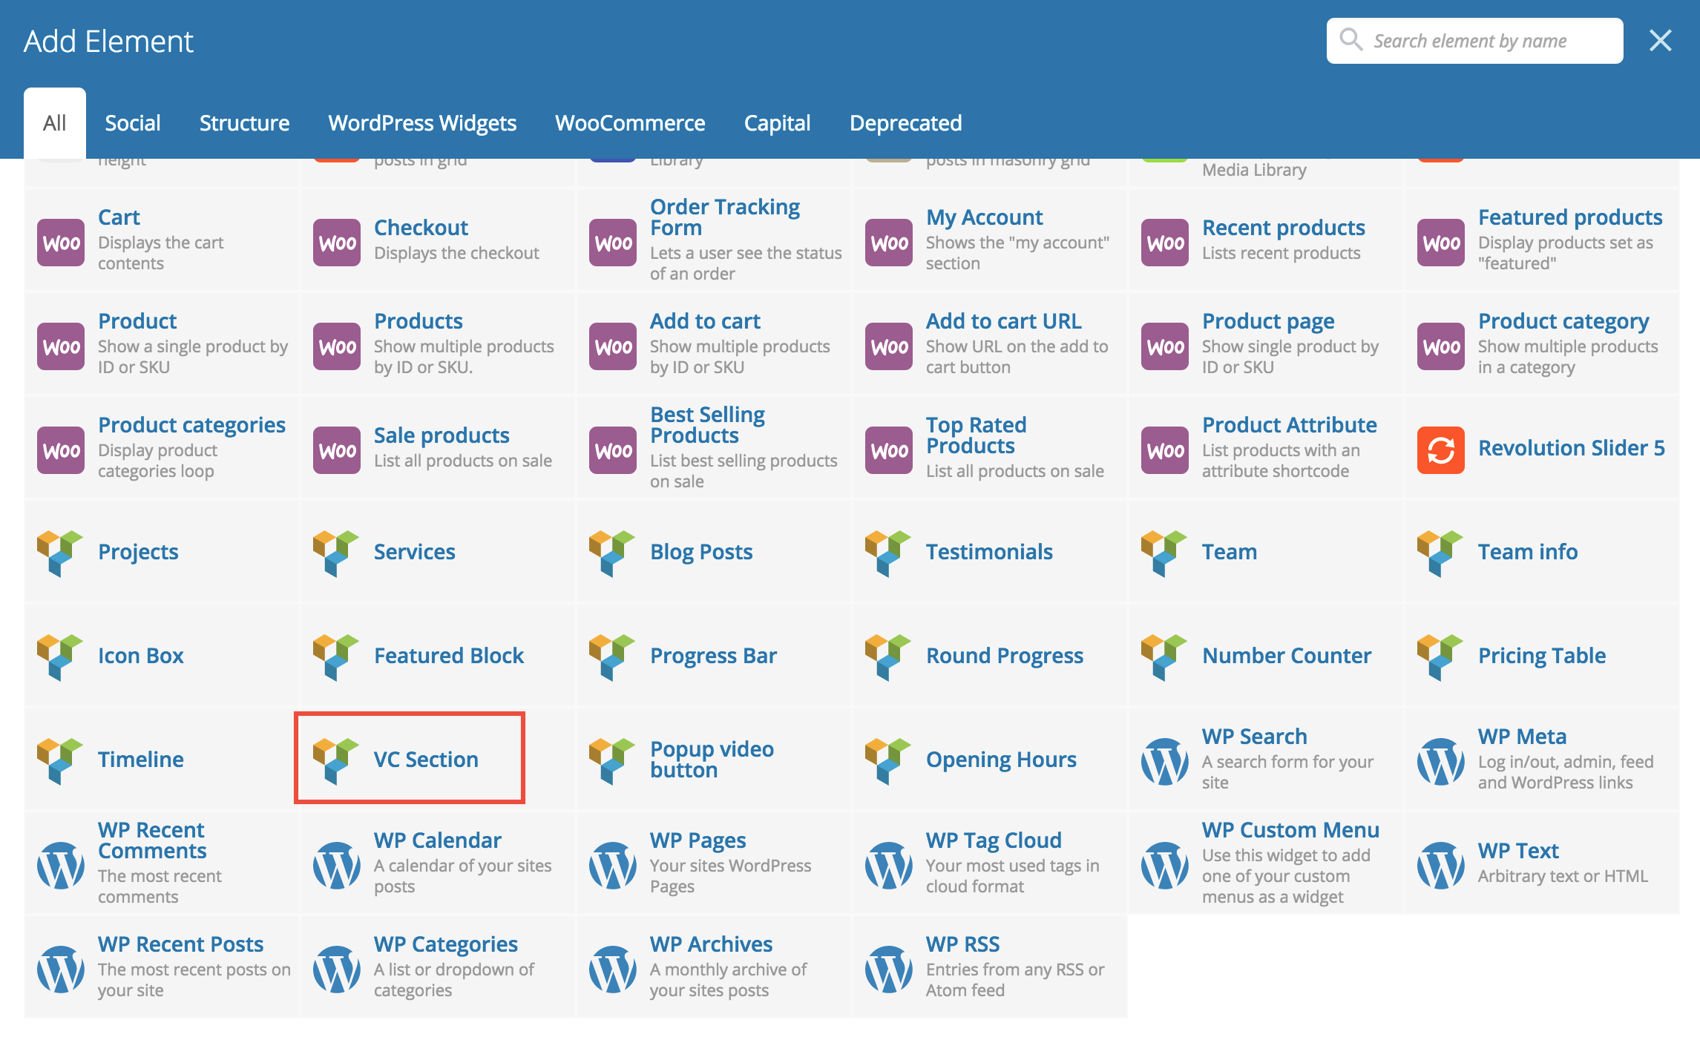Pick the Testimonials element icon
The height and width of the screenshot is (1040, 1700).
[888, 552]
